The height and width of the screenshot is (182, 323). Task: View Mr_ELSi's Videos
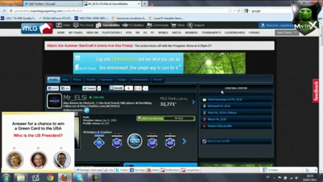pos(236,113)
